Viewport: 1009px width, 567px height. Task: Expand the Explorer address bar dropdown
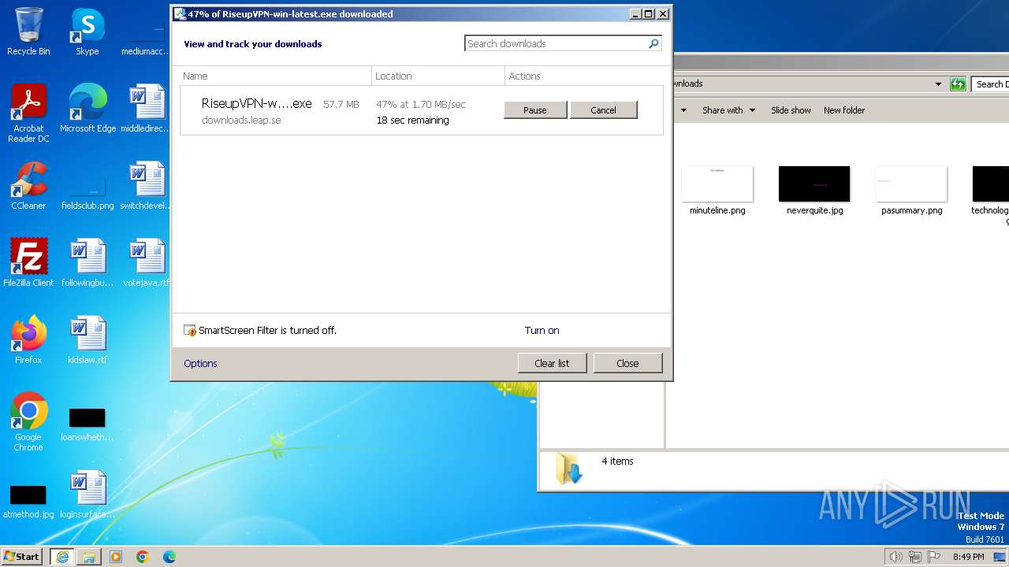tap(938, 84)
